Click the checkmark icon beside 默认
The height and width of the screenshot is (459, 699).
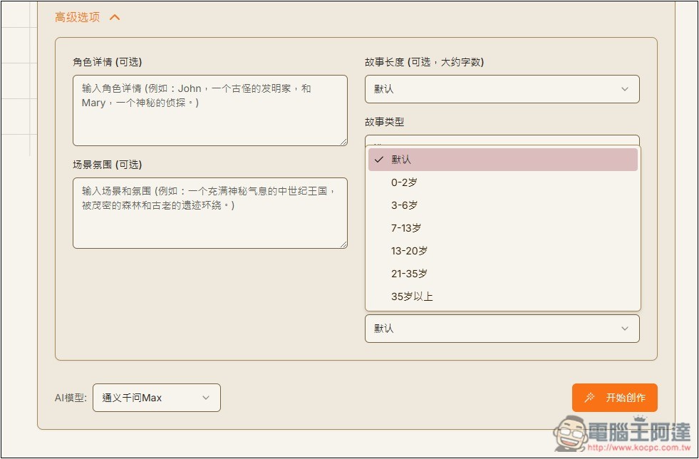tap(379, 160)
